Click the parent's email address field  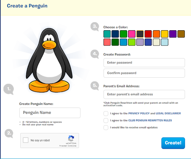pyautogui.click(x=144, y=94)
